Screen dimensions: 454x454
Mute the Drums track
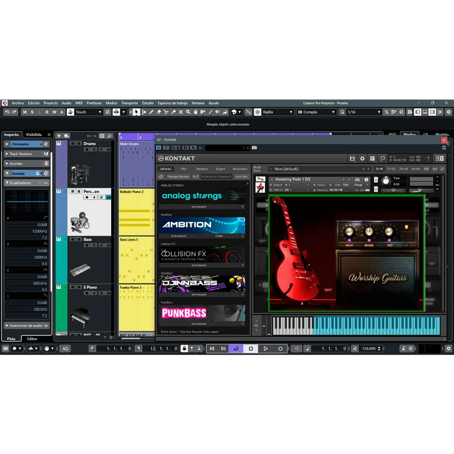click(x=73, y=144)
